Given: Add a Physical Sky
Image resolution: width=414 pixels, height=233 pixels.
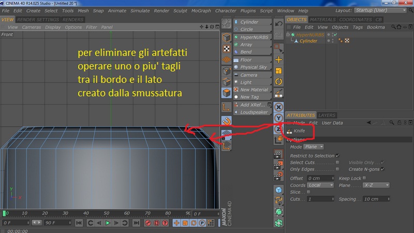Looking at the screenshot, I should (x=253, y=67).
